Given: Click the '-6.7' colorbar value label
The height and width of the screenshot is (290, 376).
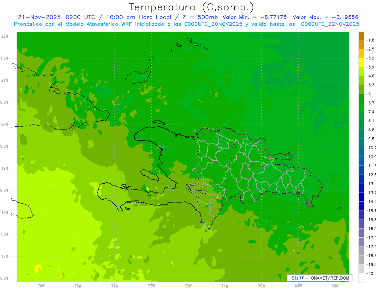Looking at the screenshot, I should pos(370,103).
